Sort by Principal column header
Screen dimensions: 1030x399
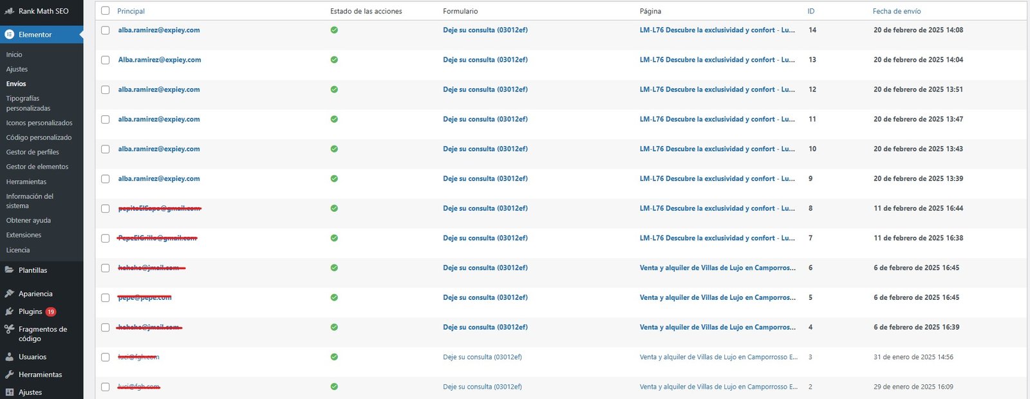[131, 11]
